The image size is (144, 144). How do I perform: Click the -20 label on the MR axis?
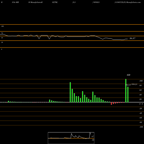click(x=141, y=109)
